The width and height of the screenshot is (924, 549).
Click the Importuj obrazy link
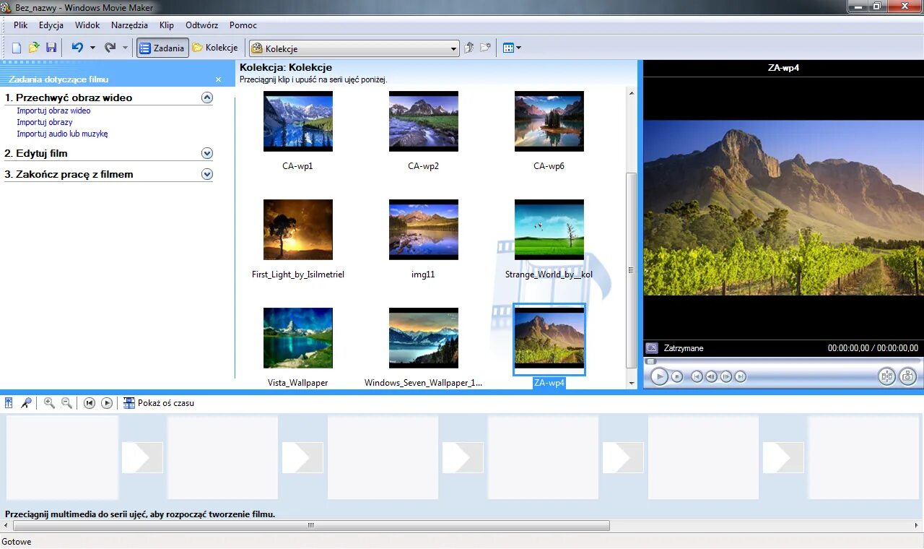pos(45,122)
